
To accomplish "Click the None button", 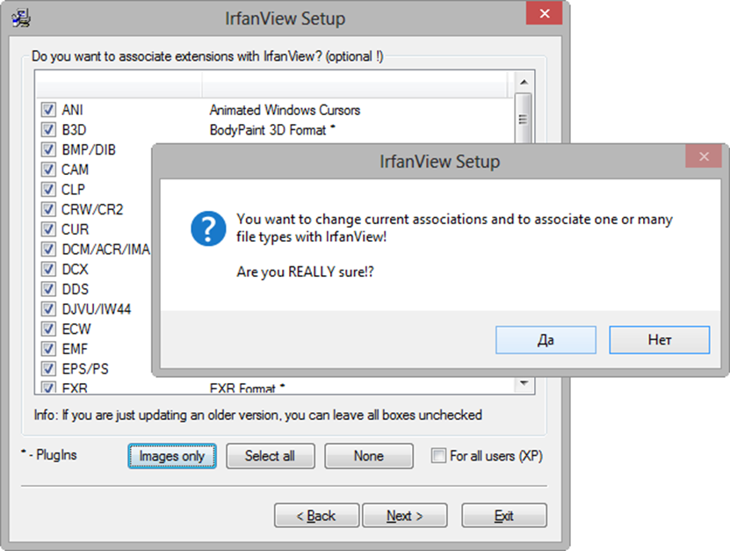I will click(369, 456).
